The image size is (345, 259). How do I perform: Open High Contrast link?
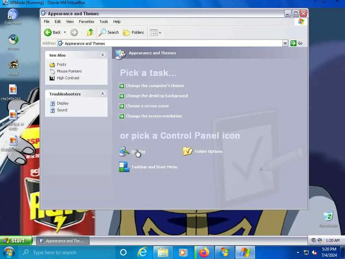pyautogui.click(x=68, y=78)
